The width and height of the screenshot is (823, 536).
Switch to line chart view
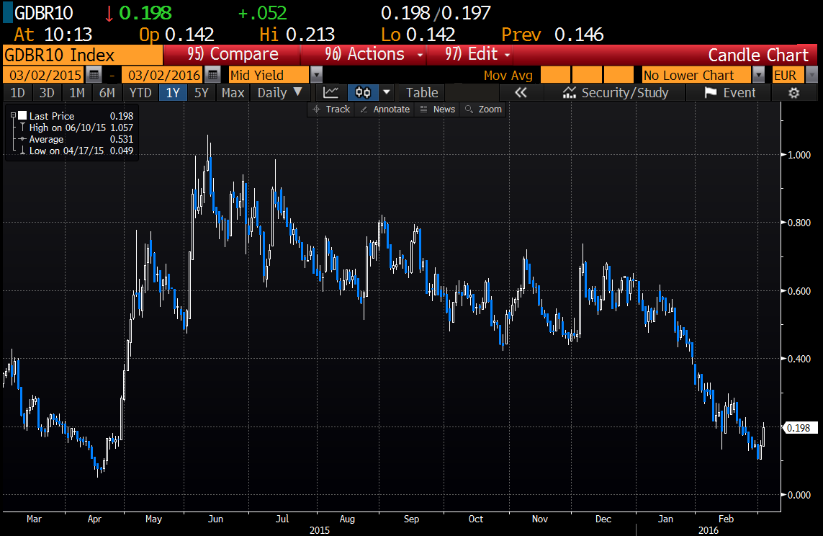(331, 92)
